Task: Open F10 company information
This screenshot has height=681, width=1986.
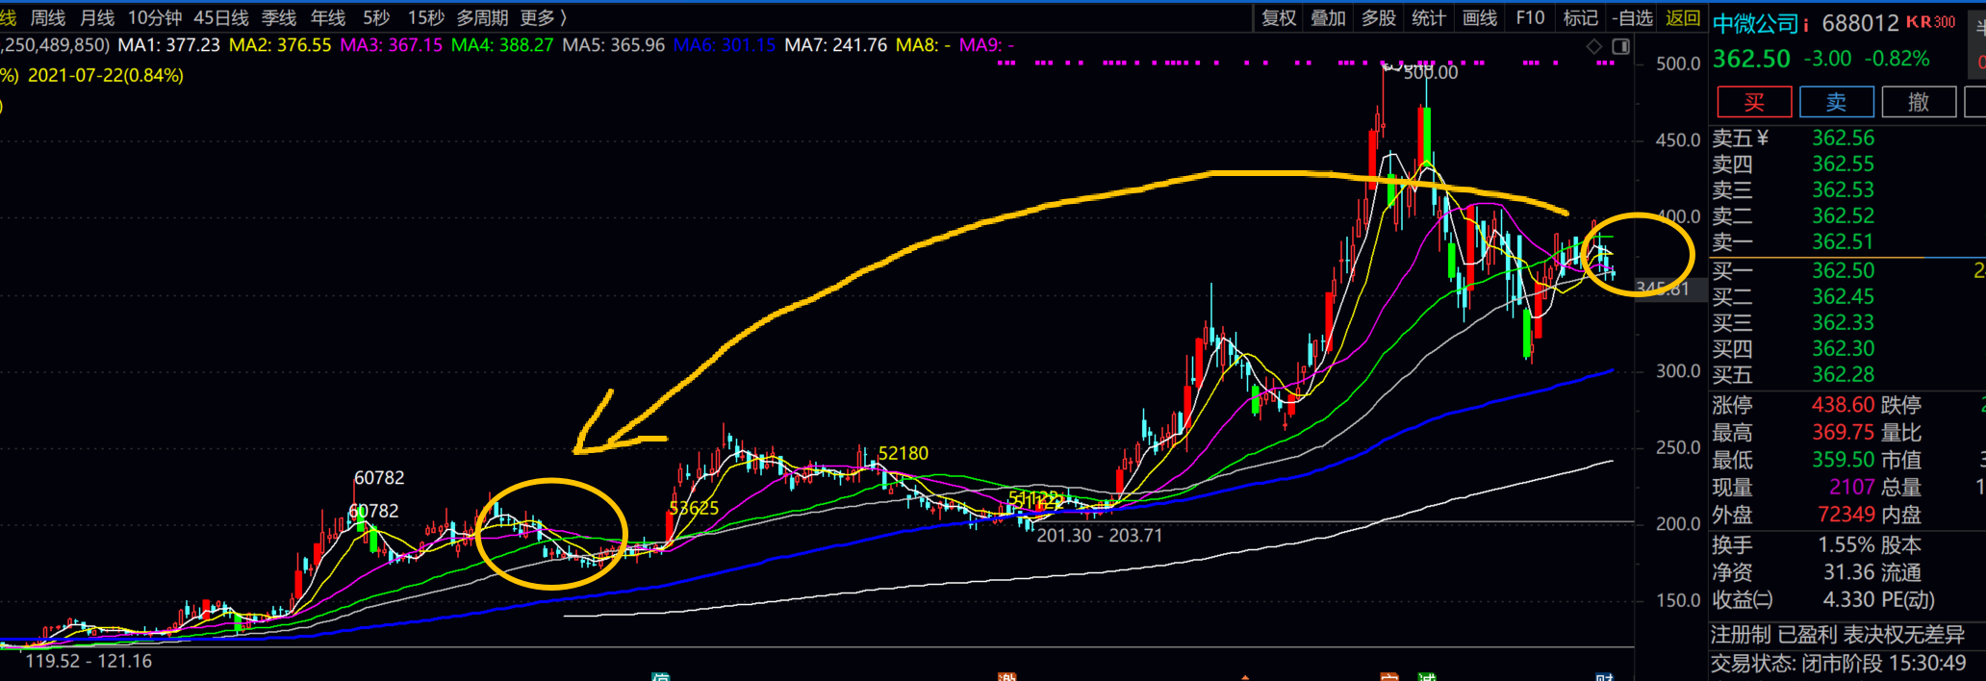Action: 1530,18
